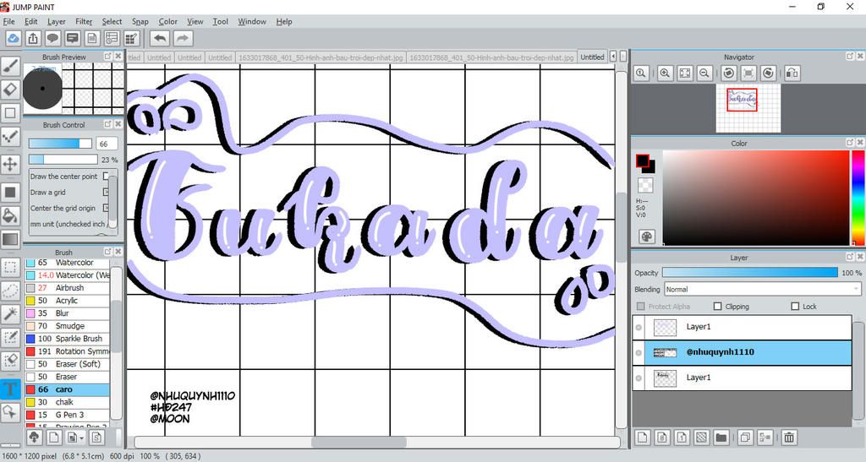Image resolution: width=866 pixels, height=462 pixels.
Task: Select the rectangular Select tool
Action: (10, 268)
